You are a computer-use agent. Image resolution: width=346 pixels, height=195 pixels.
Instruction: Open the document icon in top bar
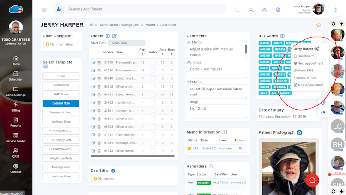point(278,10)
